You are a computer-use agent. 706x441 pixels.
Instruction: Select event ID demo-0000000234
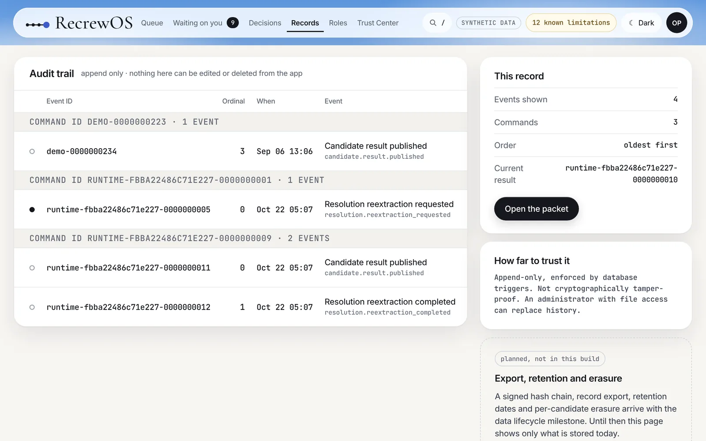(82, 151)
